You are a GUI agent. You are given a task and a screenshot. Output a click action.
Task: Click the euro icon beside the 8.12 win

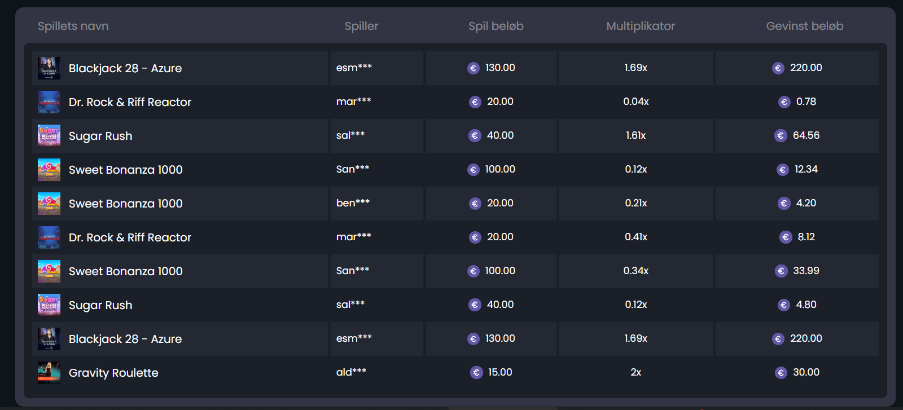coord(786,237)
